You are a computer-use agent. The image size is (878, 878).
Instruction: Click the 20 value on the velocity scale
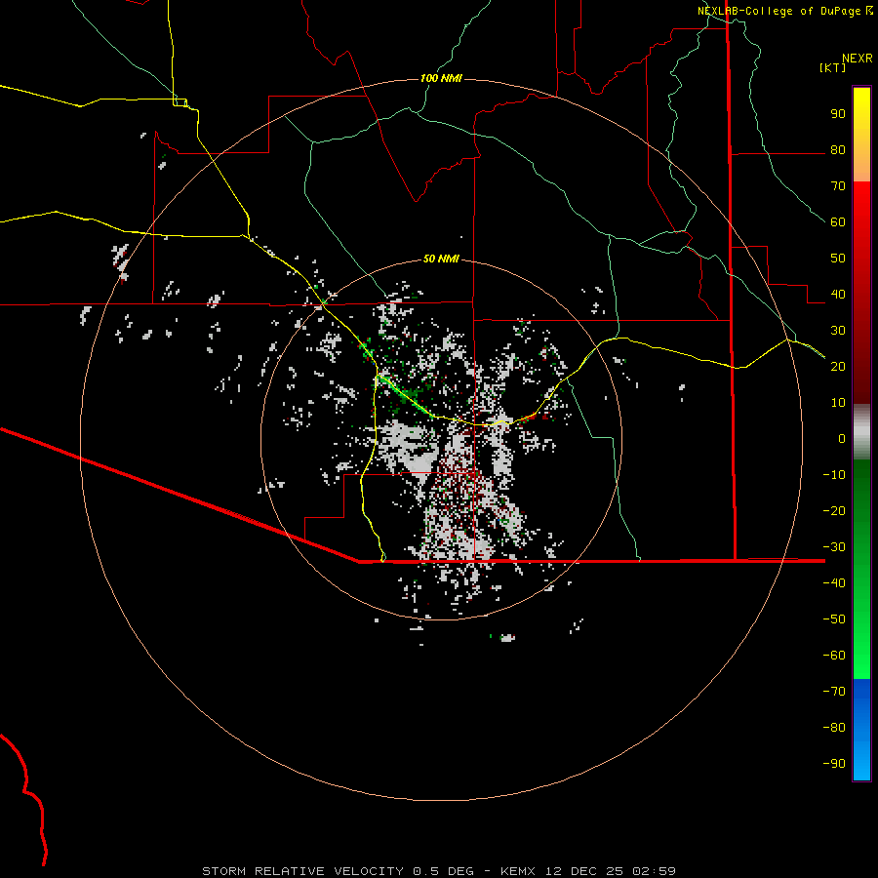pos(838,367)
